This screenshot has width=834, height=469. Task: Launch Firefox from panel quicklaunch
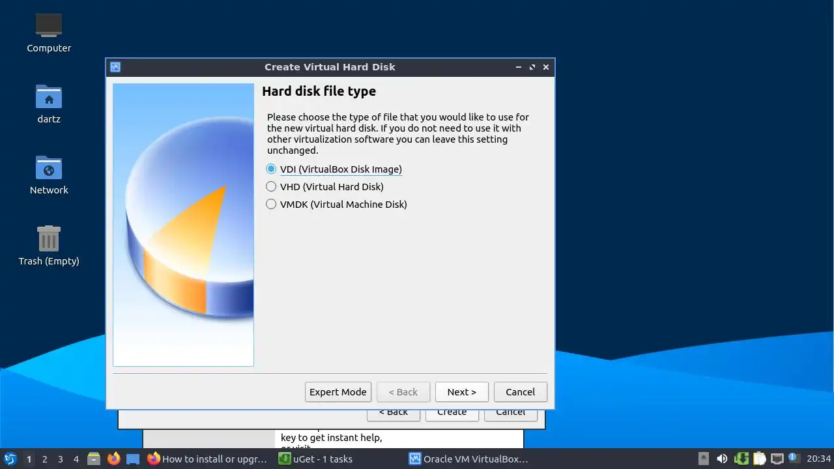[x=114, y=459]
